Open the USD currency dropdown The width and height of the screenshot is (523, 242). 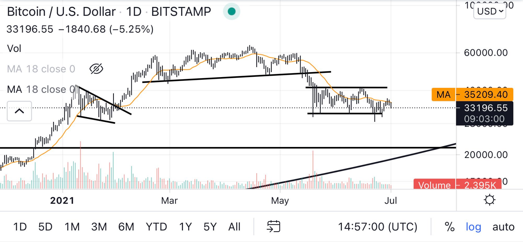[x=489, y=11]
